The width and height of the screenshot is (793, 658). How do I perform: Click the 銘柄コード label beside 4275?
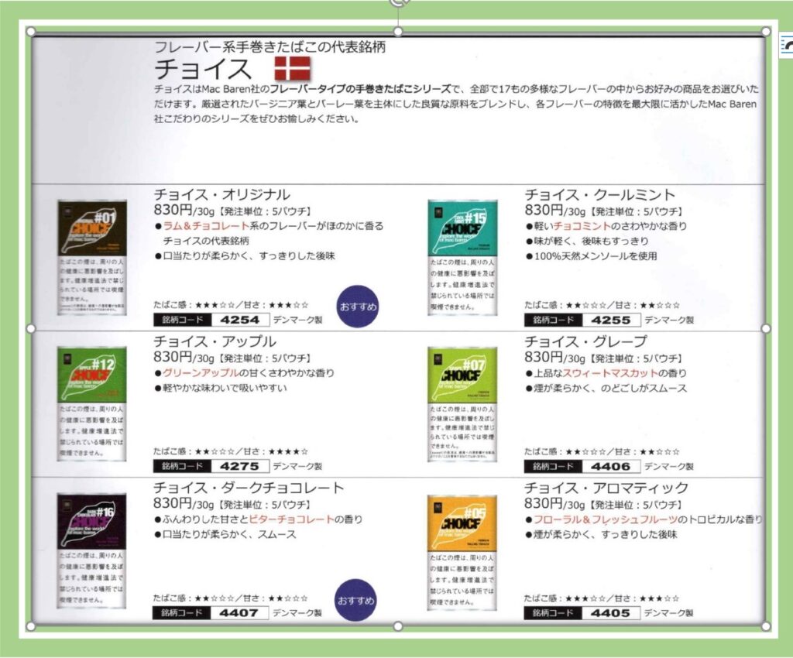(183, 466)
